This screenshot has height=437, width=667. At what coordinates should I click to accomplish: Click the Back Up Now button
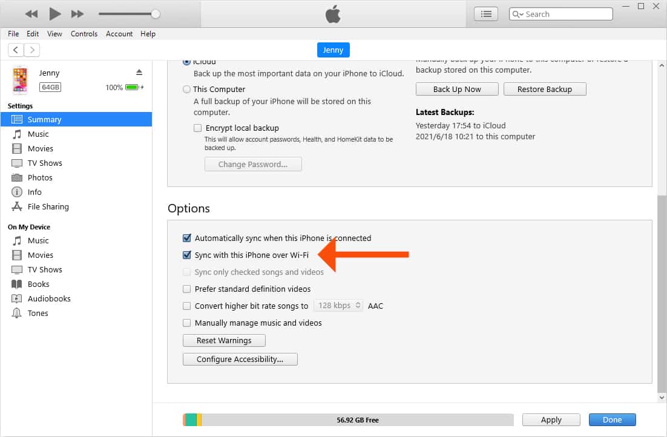457,89
